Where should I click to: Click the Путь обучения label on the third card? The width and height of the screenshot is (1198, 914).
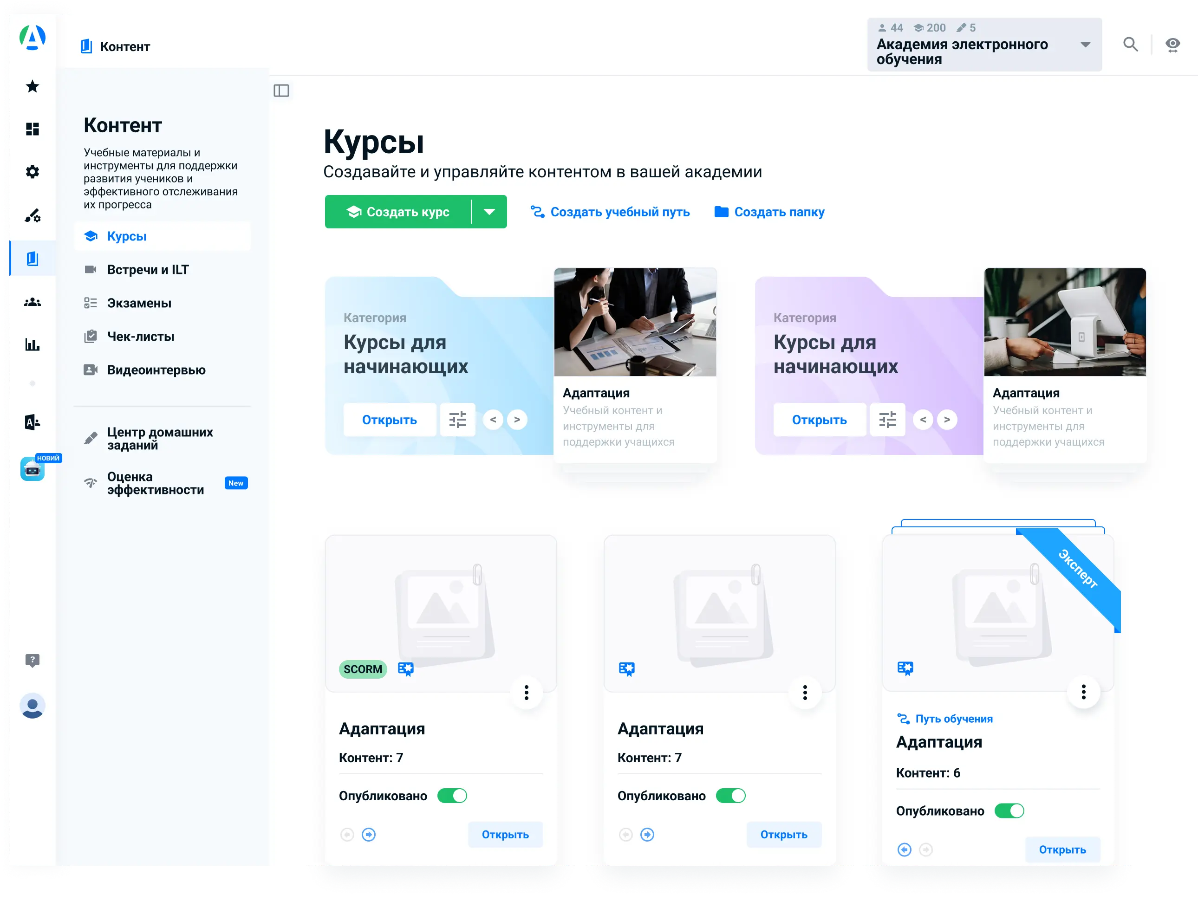click(945, 719)
